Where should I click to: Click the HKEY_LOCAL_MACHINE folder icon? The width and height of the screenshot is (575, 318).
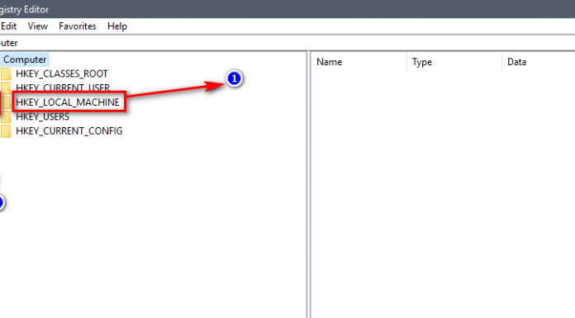6,102
